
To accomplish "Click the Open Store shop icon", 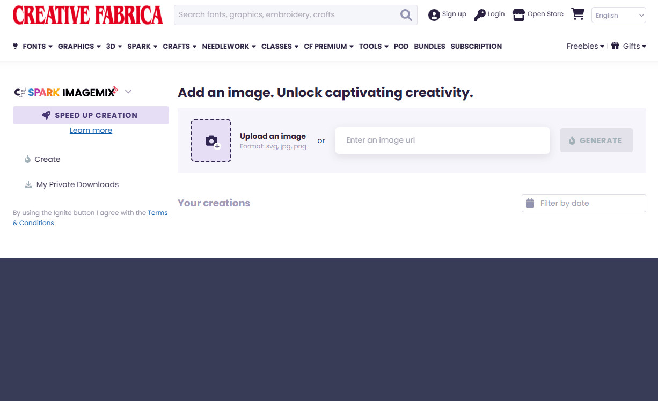I will (x=518, y=15).
